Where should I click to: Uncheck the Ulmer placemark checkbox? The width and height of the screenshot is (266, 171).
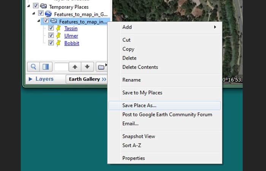point(51,35)
